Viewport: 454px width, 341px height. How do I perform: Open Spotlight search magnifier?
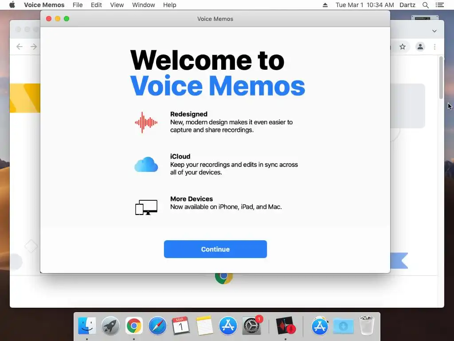click(425, 5)
